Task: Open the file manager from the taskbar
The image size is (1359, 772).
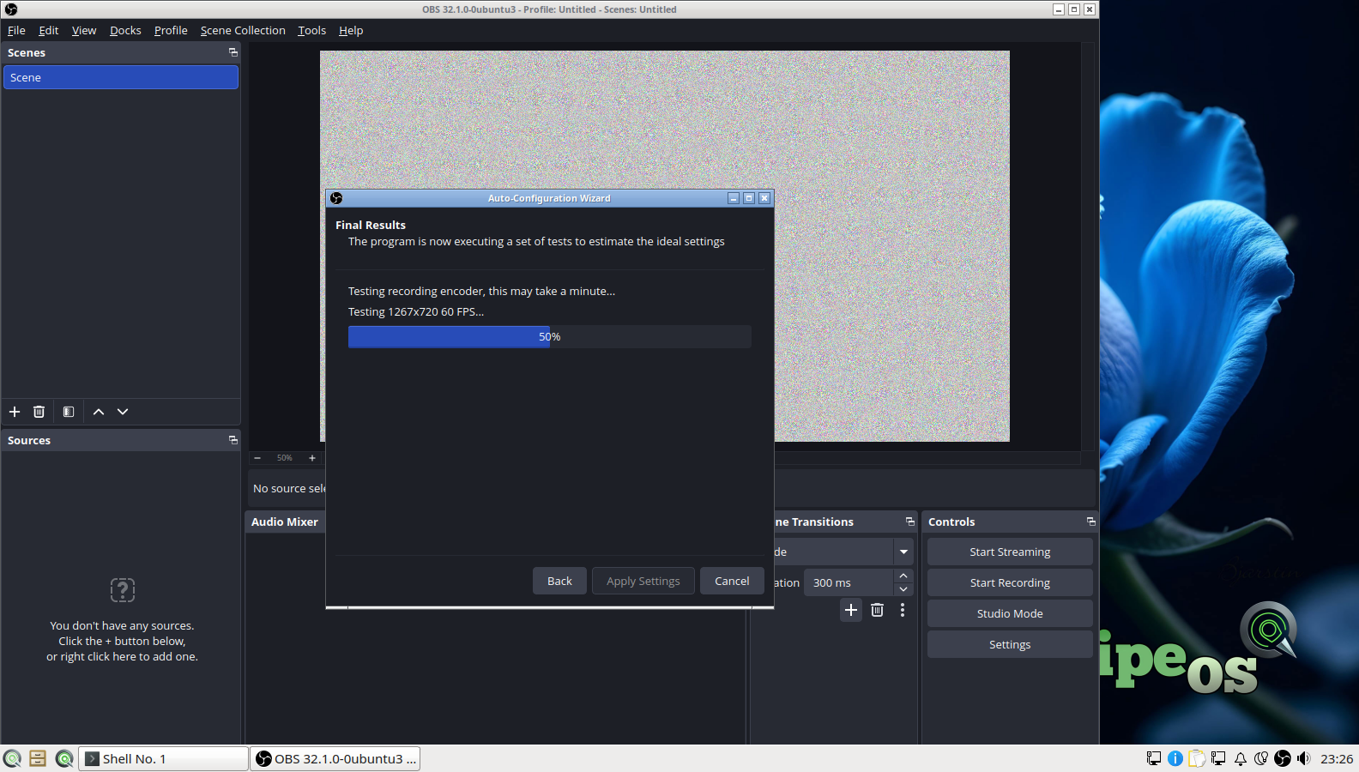Action: coord(38,758)
